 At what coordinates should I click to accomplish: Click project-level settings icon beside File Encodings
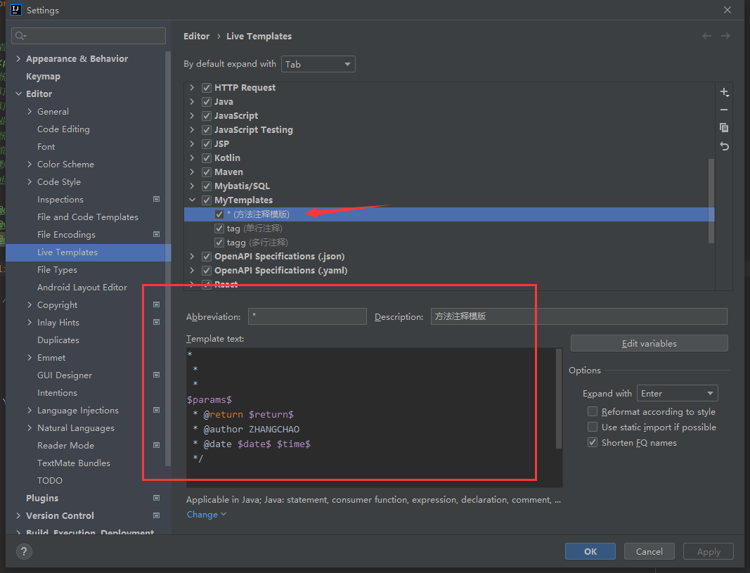(157, 234)
